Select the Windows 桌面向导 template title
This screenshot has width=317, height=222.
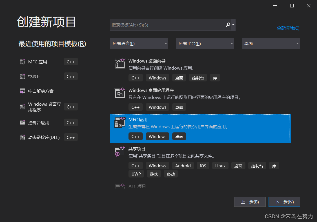coord(147,61)
